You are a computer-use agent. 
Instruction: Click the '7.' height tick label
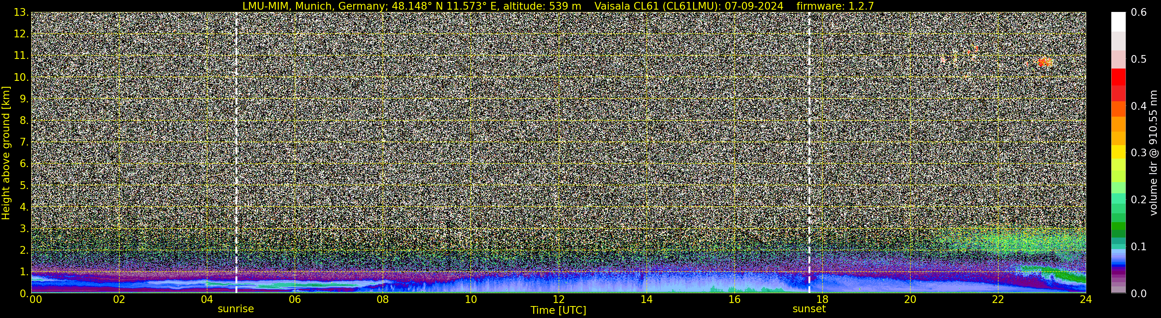click(24, 142)
